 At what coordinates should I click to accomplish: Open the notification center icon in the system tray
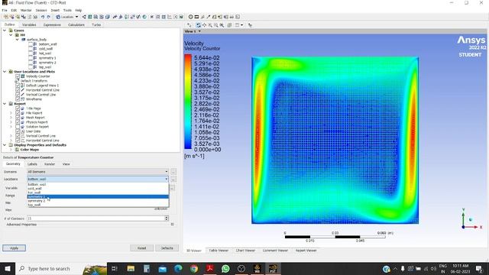pyautogui.click(x=479, y=268)
